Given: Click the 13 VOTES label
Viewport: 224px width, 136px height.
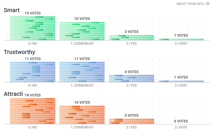Looking at the screenshot, I should (x=33, y=13).
